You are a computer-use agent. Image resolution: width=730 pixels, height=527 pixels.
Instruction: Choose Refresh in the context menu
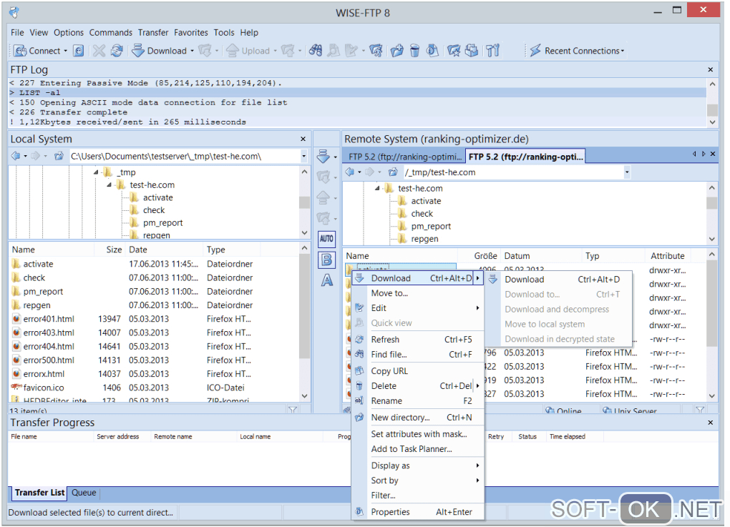[x=418, y=340]
